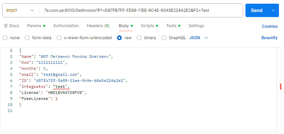
Task: Select GraphQL body type
Action: [x=164, y=38]
